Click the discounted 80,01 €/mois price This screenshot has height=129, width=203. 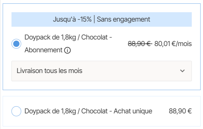point(173,44)
